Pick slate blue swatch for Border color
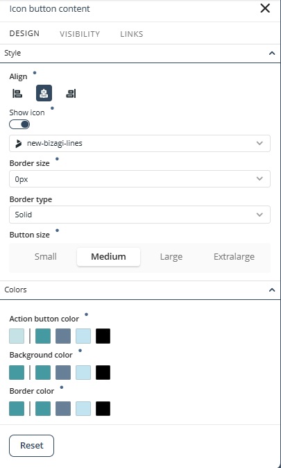This screenshot has width=281, height=468. [63, 408]
